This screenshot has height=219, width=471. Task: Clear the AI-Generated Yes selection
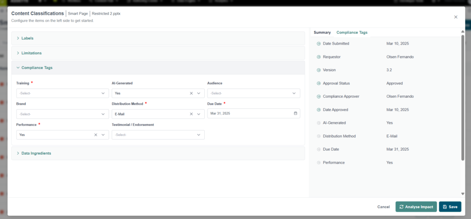(x=191, y=93)
